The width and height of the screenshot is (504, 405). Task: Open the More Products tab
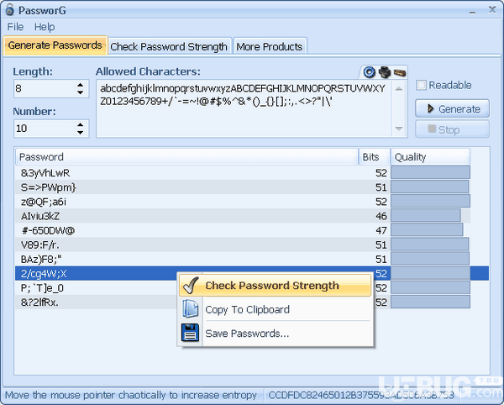pos(270,46)
